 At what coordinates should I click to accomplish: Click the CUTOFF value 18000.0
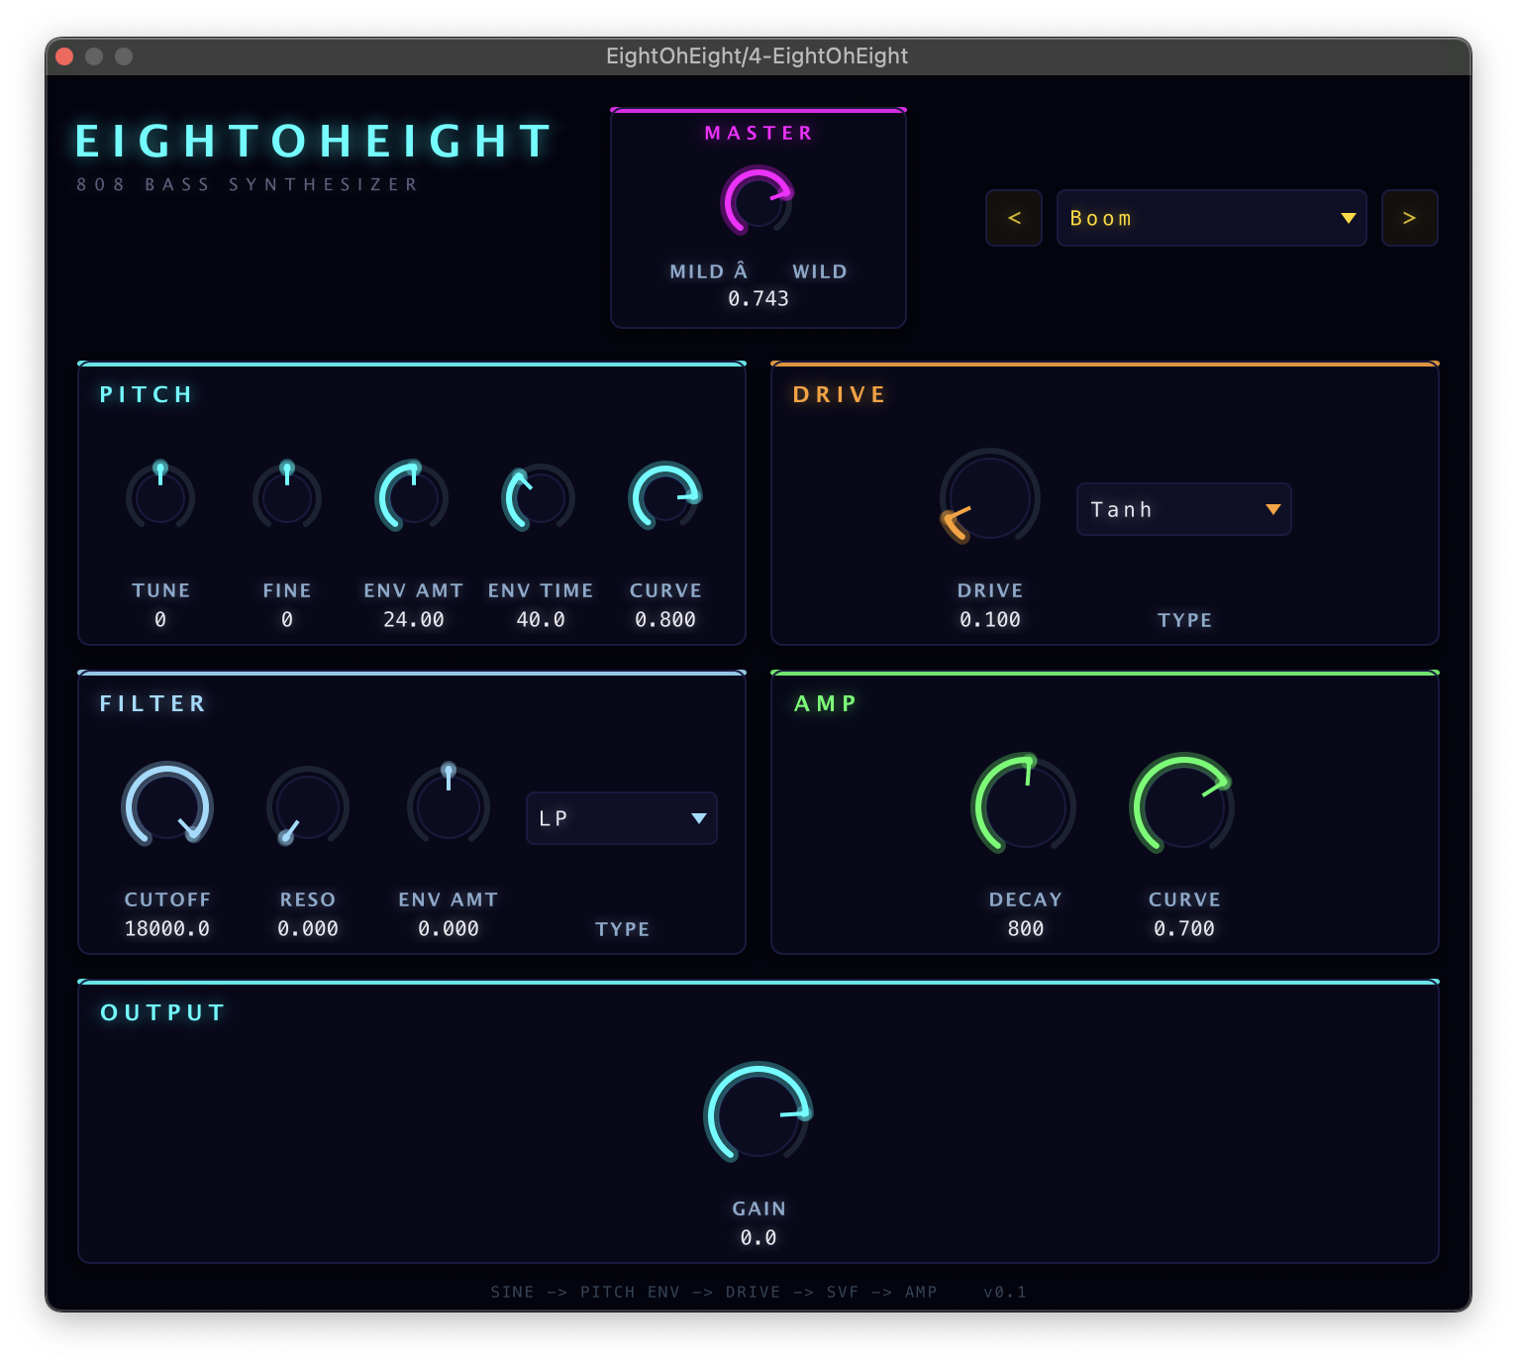point(167,928)
